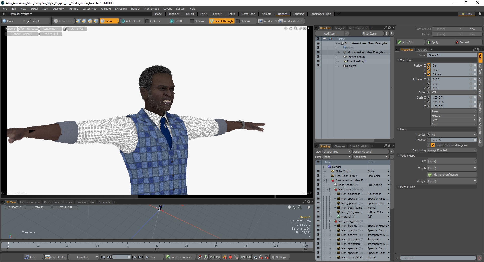Open Add Layer dropdown
484x262 pixels.
coord(371,157)
